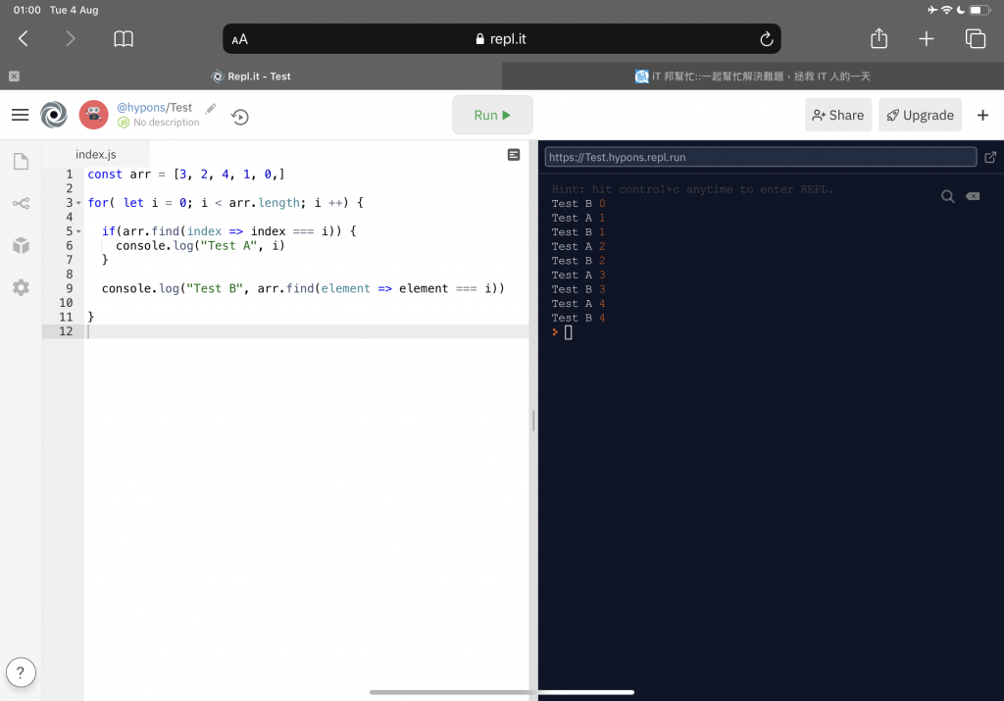
Task: Open the Files sidebar panel
Action: (x=22, y=162)
